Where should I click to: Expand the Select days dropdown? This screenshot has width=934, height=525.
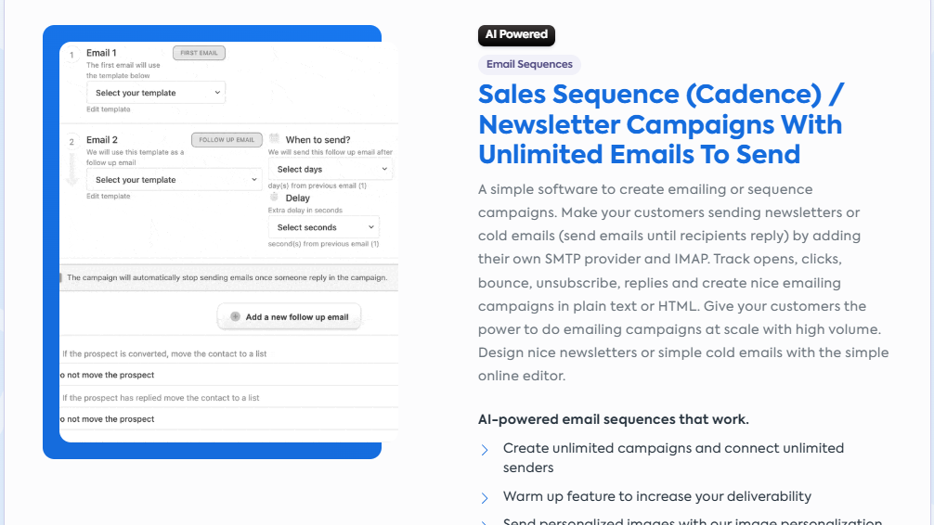coord(331,169)
